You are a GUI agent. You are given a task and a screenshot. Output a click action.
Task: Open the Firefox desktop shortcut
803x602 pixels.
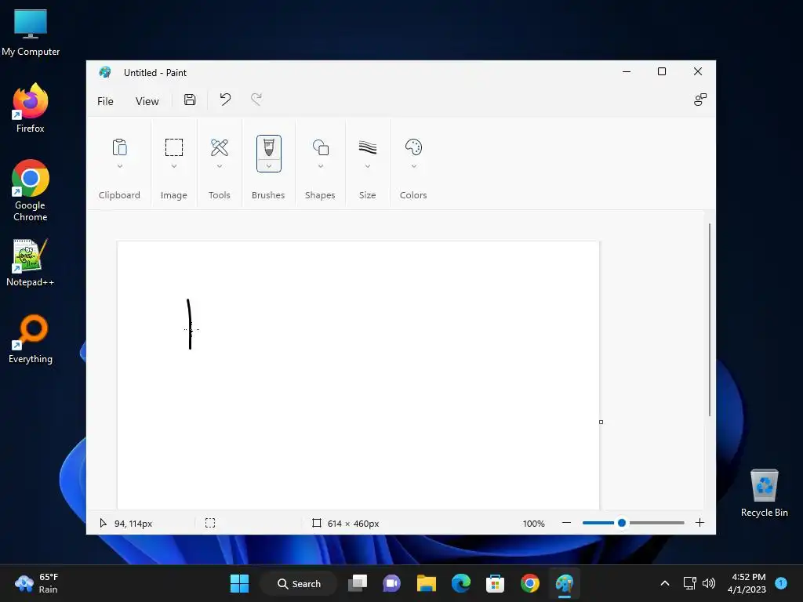pyautogui.click(x=31, y=108)
